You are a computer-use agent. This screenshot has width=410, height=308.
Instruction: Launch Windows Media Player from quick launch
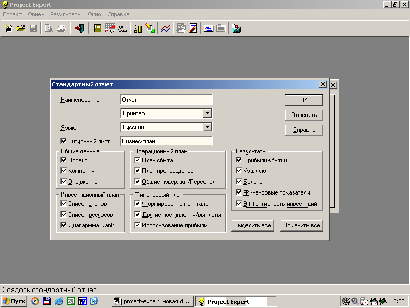click(35, 301)
